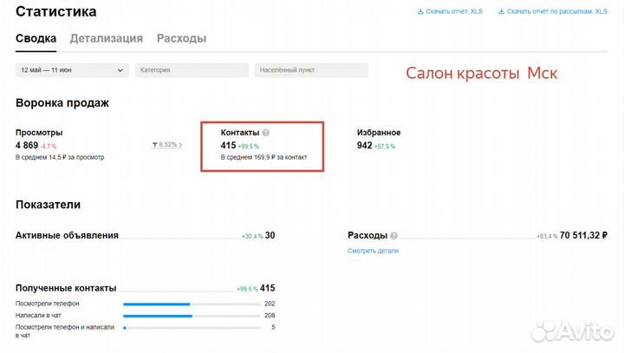Click the Категория input field
This screenshot has width=624, height=353.
point(192,70)
